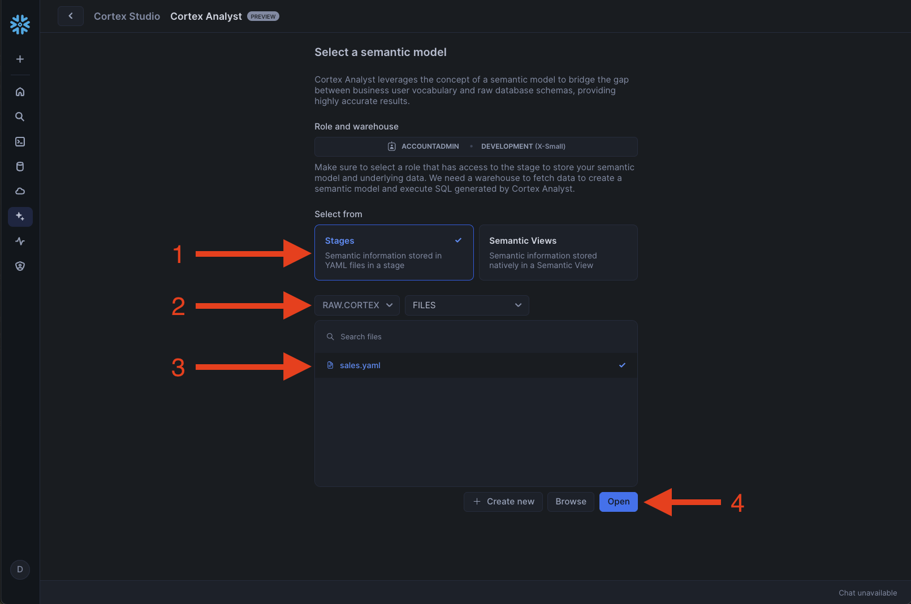Open the Admin shield icon in sidebar
The image size is (911, 604).
click(x=20, y=266)
